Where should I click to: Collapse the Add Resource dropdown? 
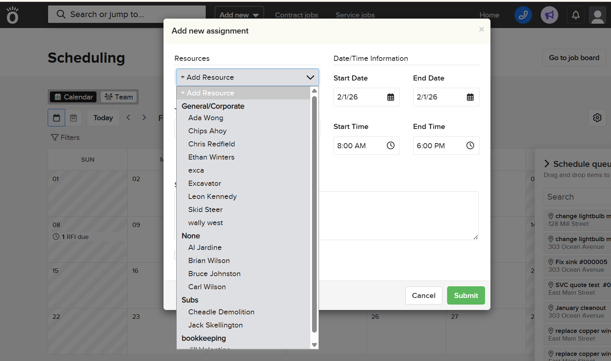[x=310, y=77]
